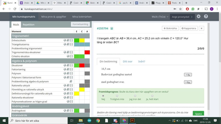
Task: Open the "Mina prov & uppgifter" menu
Action: click(54, 17)
